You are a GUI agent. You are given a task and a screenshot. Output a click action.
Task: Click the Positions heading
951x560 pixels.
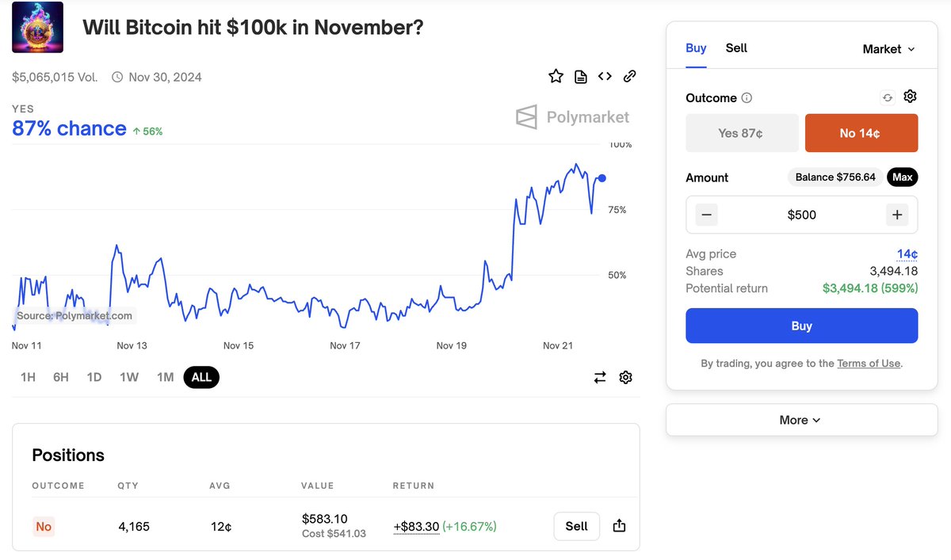coord(68,455)
